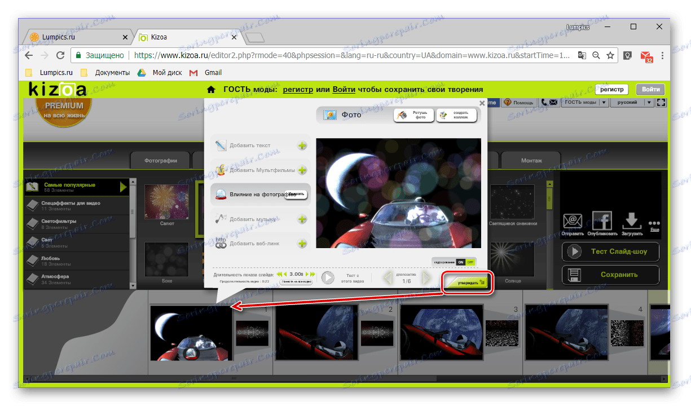Switch to the Монтаж tab

(531, 161)
